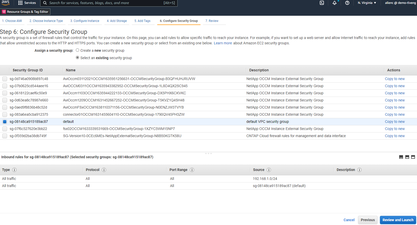This screenshot has width=417, height=225.
Task: Open the Learn more link
Action: (x=223, y=43)
